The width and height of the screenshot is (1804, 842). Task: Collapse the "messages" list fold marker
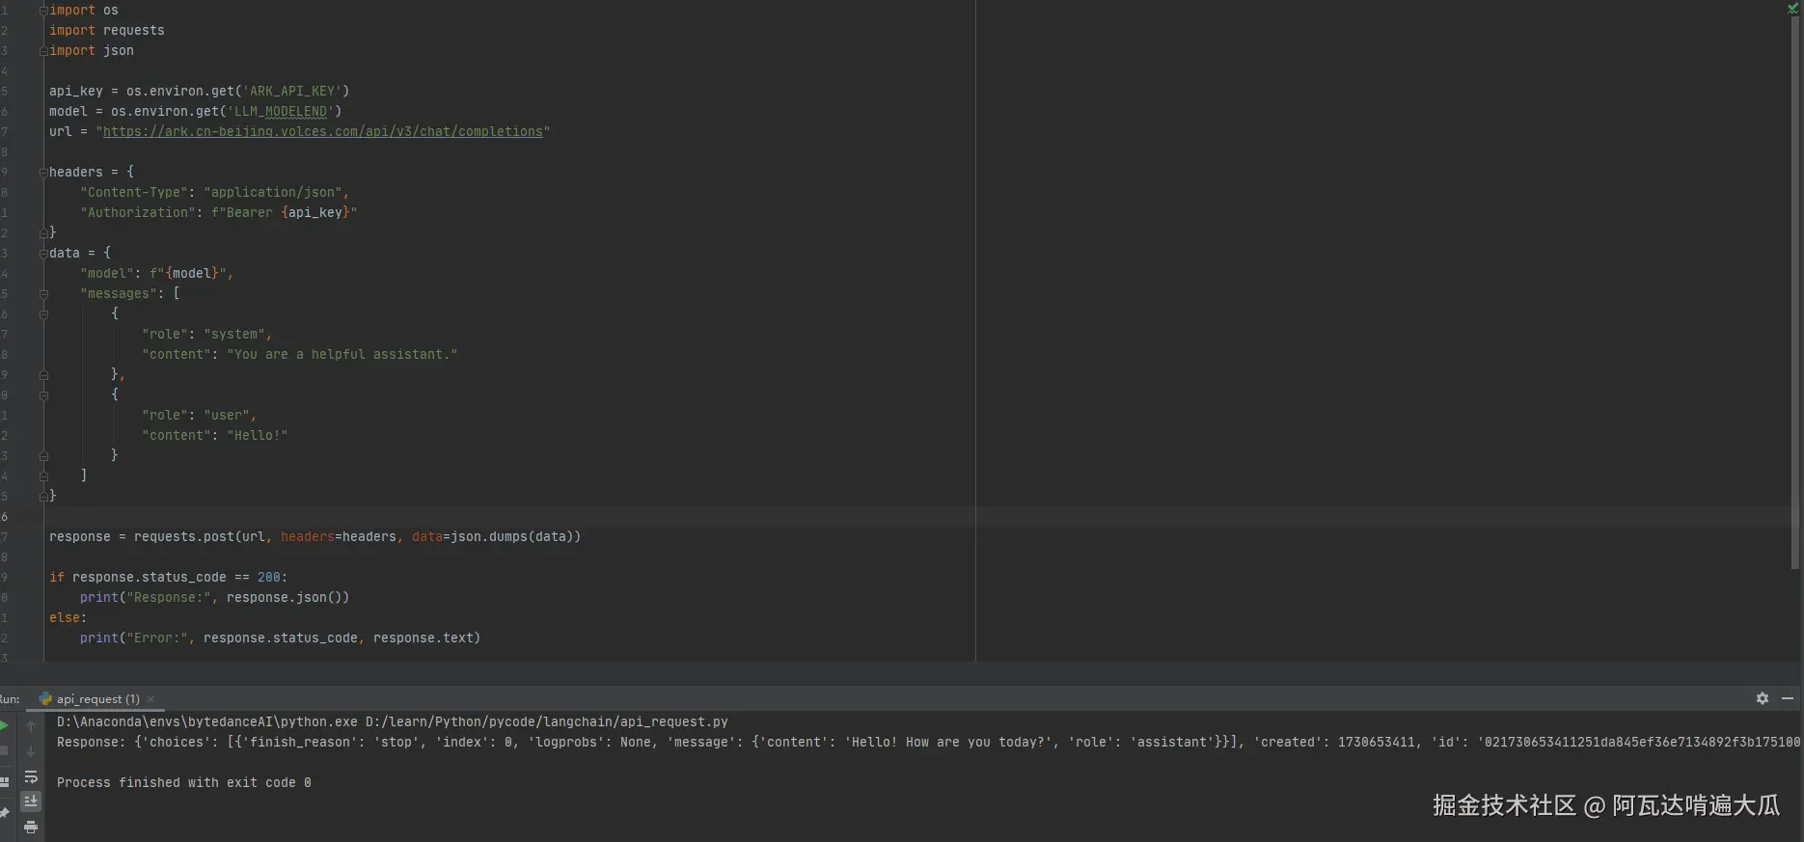pos(43,293)
